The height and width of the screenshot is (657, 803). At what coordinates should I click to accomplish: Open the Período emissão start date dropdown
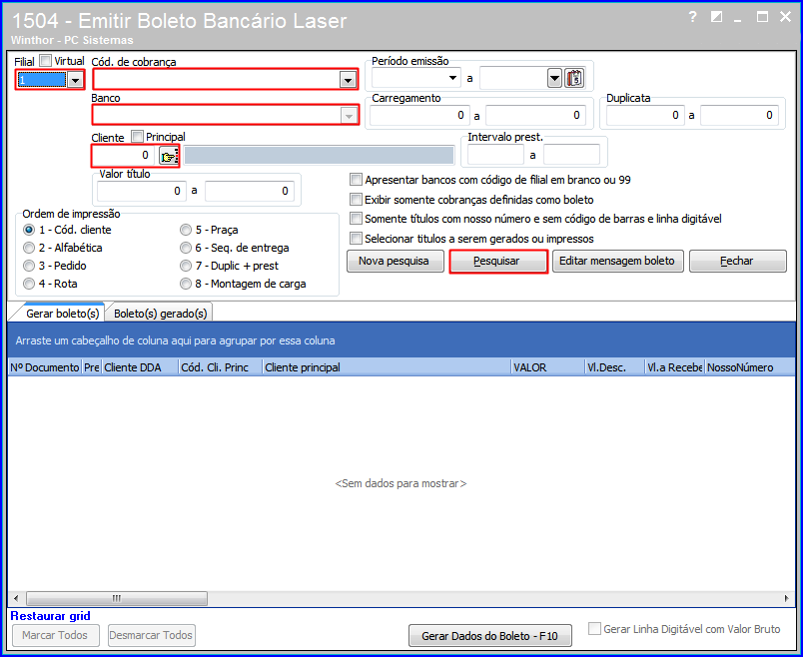pos(452,78)
